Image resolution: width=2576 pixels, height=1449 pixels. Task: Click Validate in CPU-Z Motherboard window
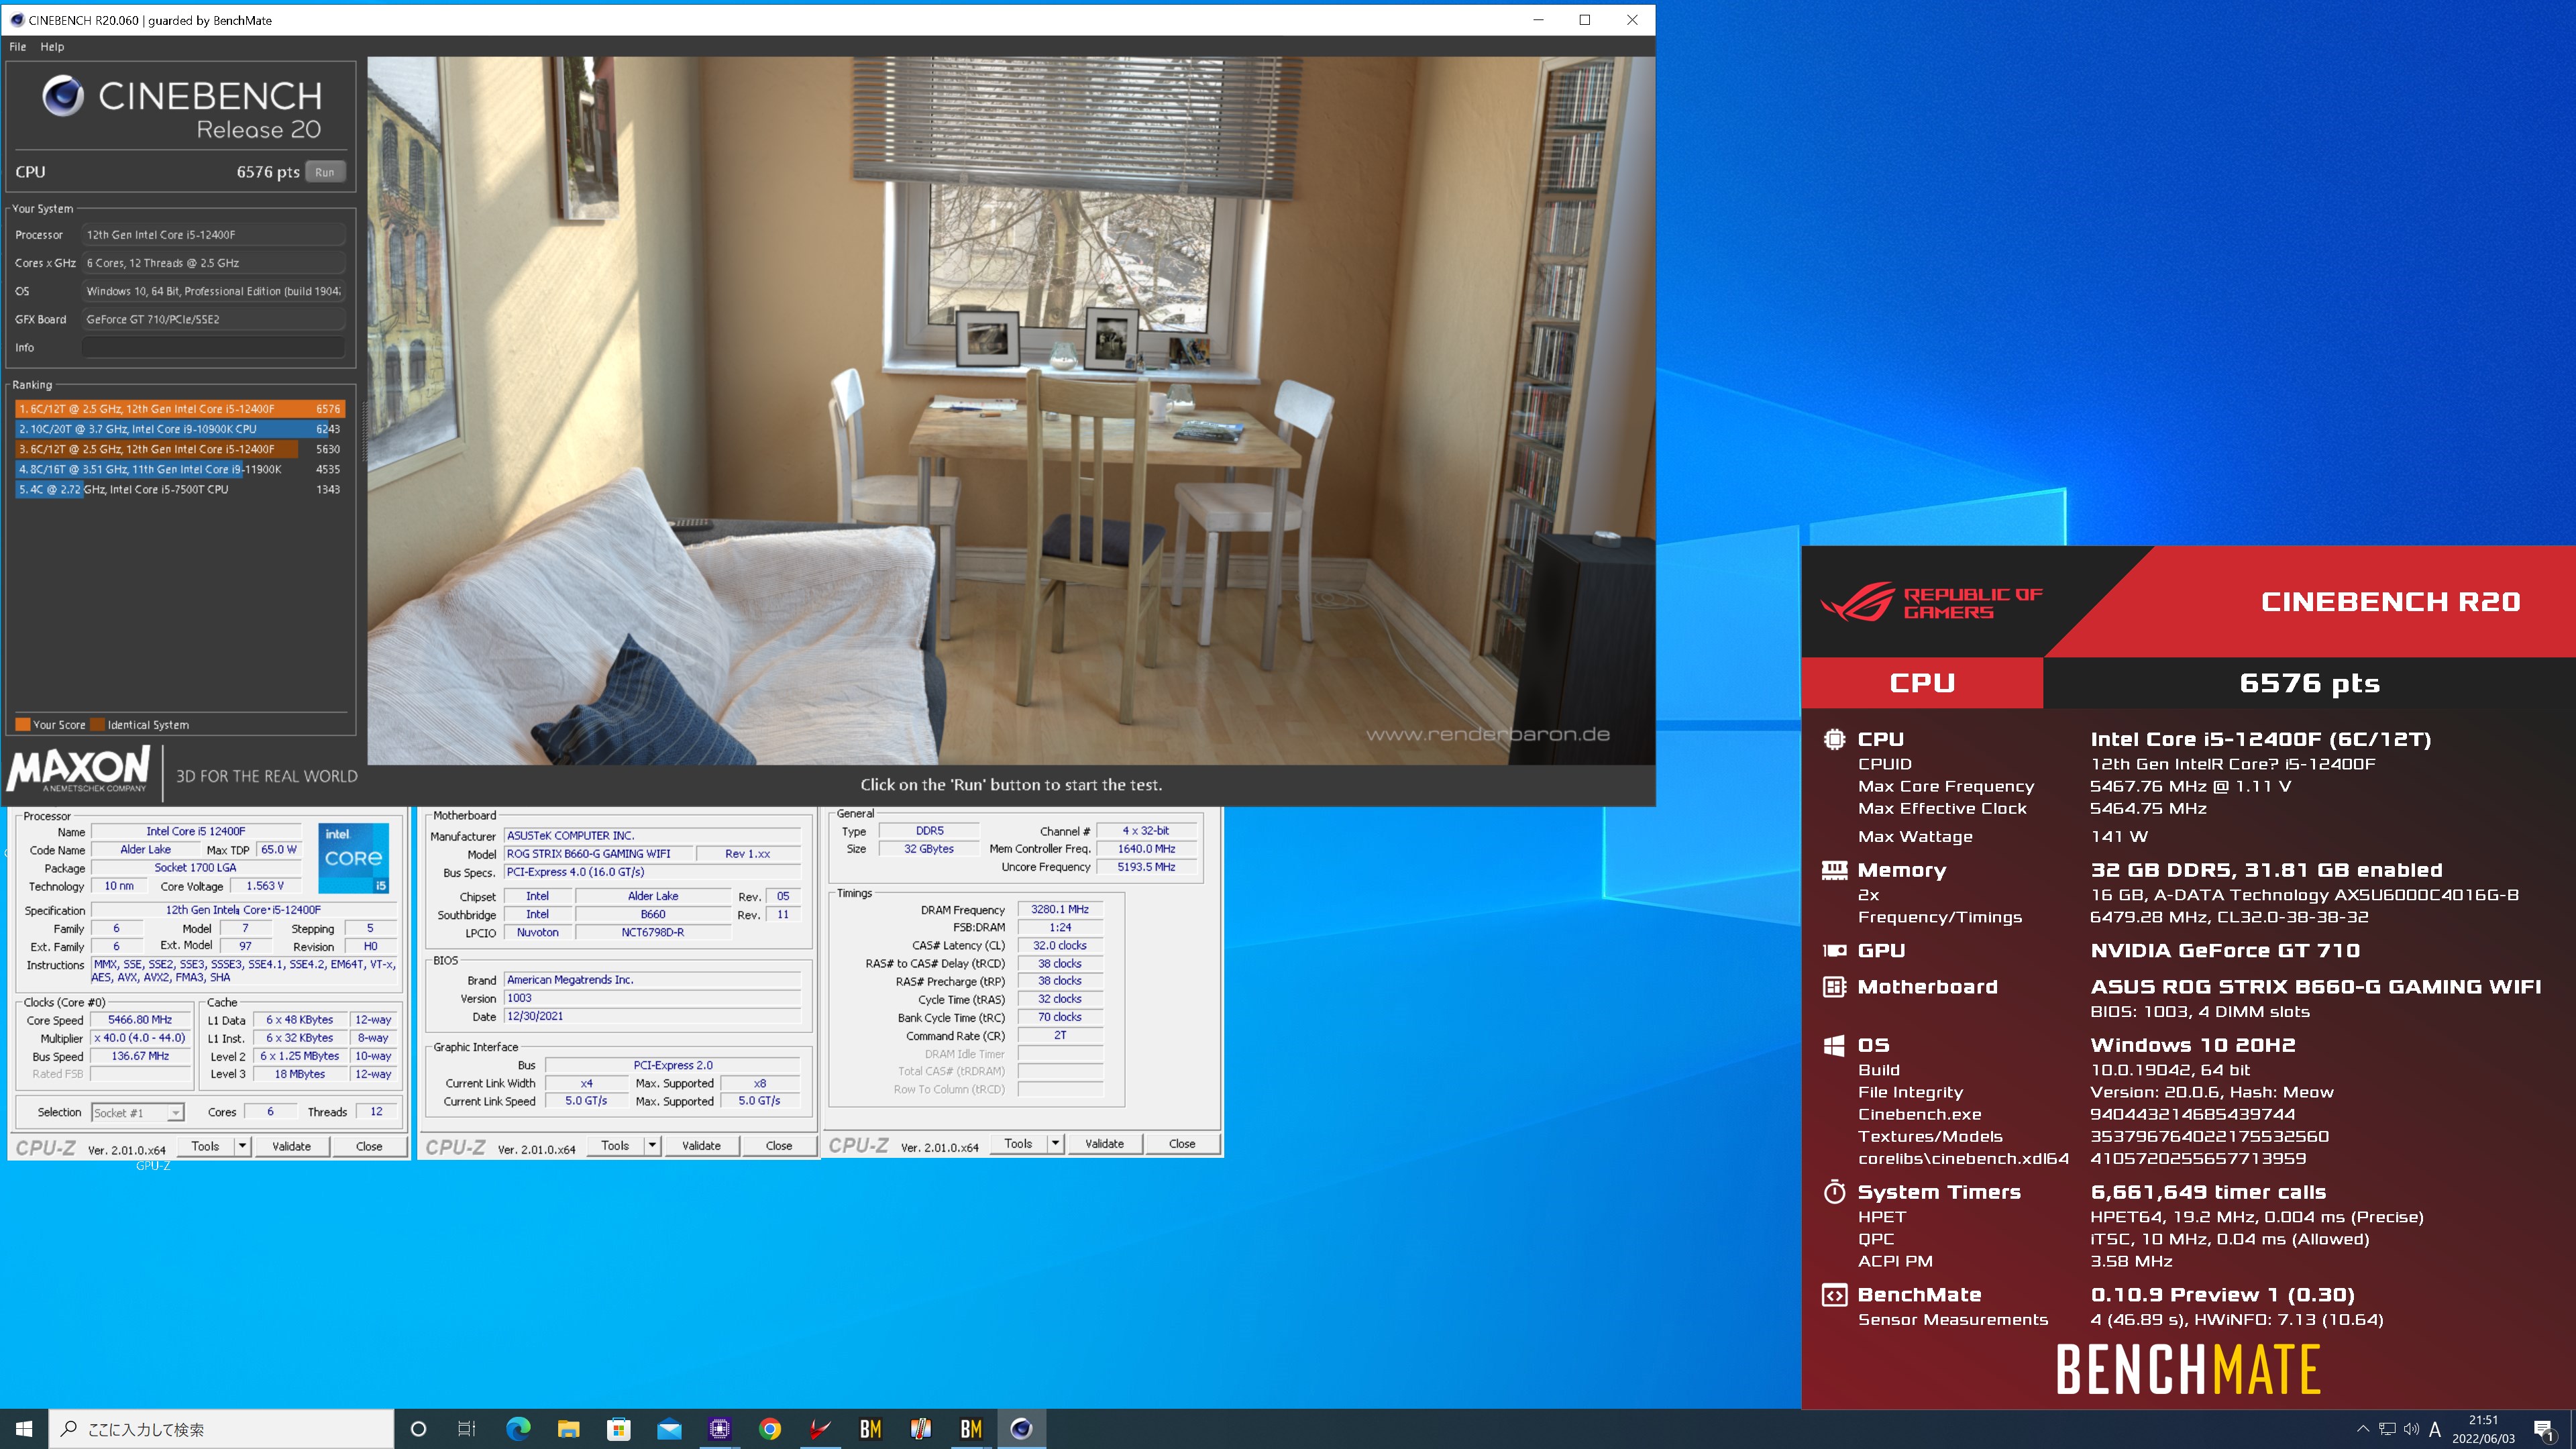(x=701, y=1145)
